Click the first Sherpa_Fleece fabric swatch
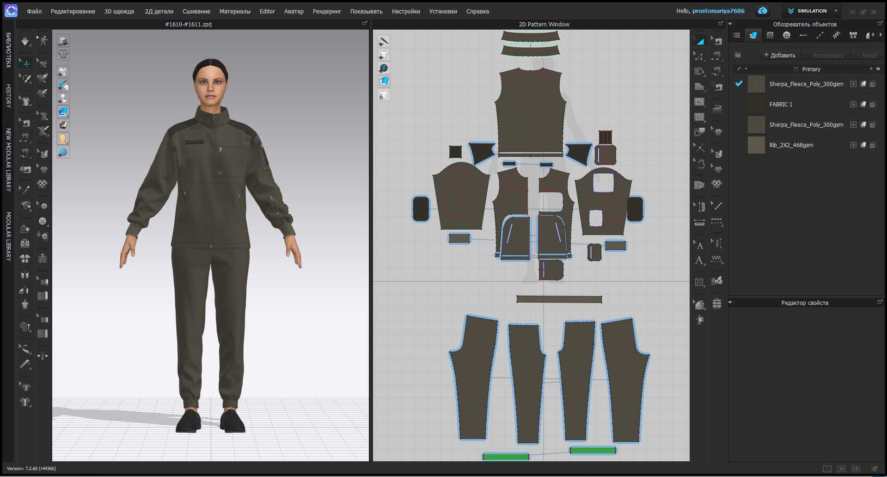 [756, 84]
